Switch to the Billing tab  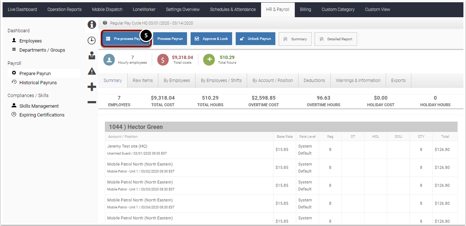pyautogui.click(x=305, y=9)
